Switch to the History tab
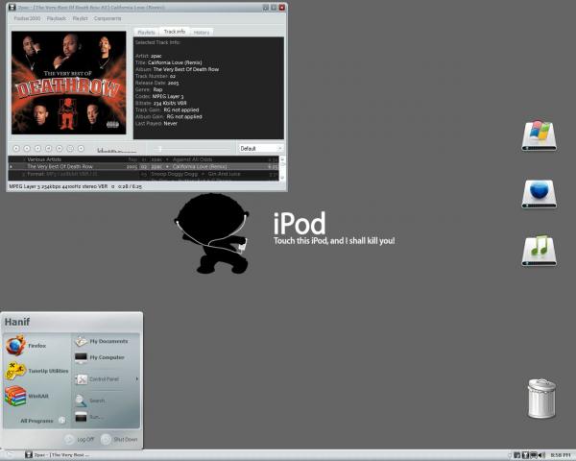 pyautogui.click(x=202, y=33)
